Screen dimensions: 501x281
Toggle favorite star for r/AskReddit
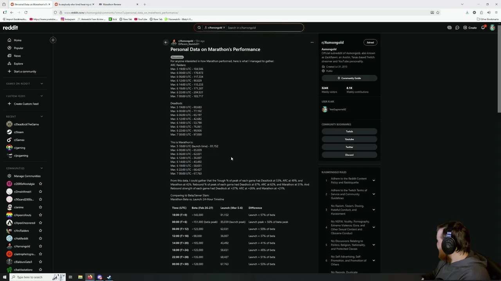pos(40,238)
